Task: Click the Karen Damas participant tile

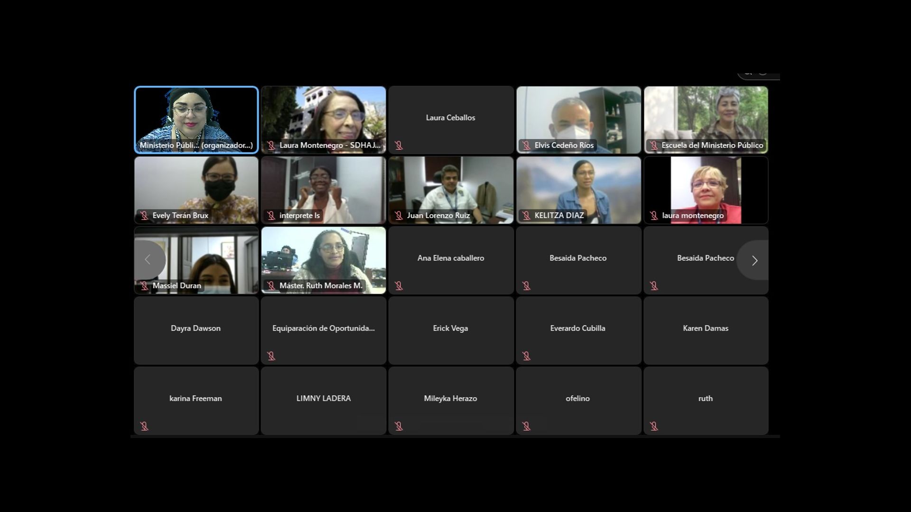Action: pyautogui.click(x=706, y=330)
